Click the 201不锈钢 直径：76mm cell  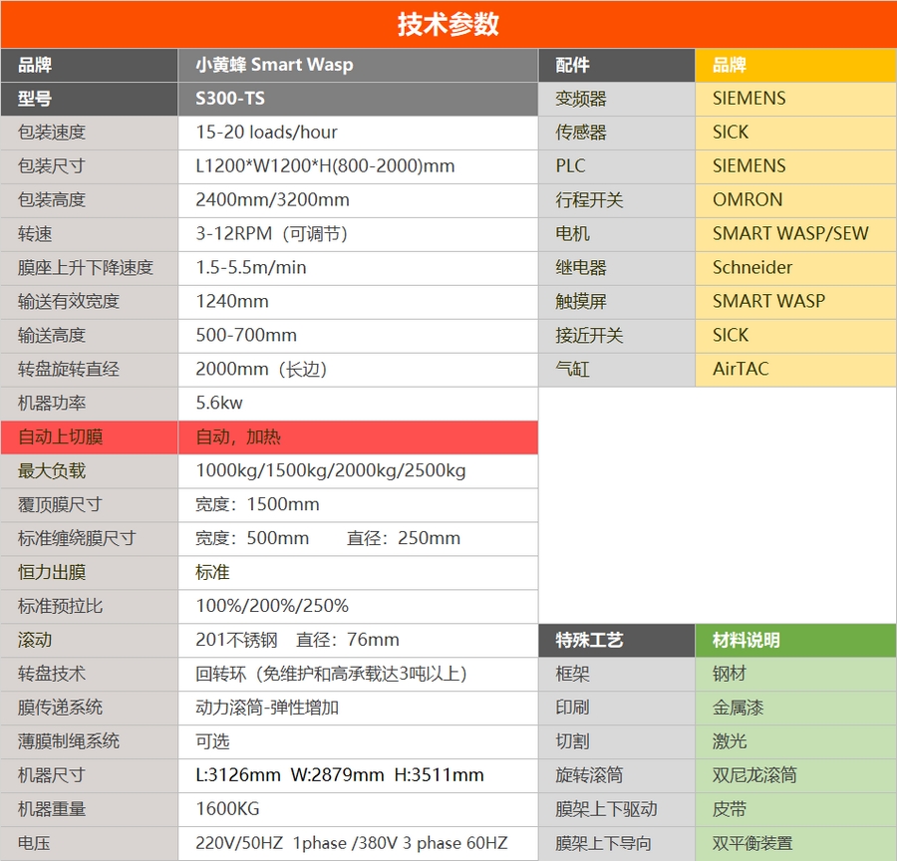point(358,640)
